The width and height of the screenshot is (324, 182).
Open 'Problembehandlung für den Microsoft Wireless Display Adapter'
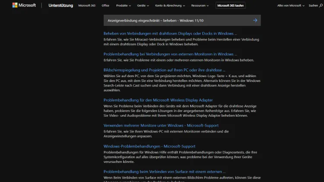pos(158,100)
